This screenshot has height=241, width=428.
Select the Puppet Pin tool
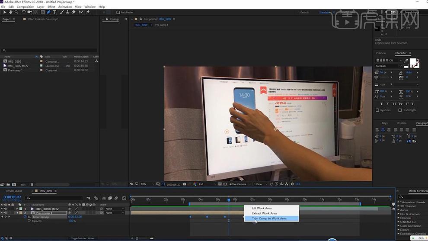tap(88, 12)
